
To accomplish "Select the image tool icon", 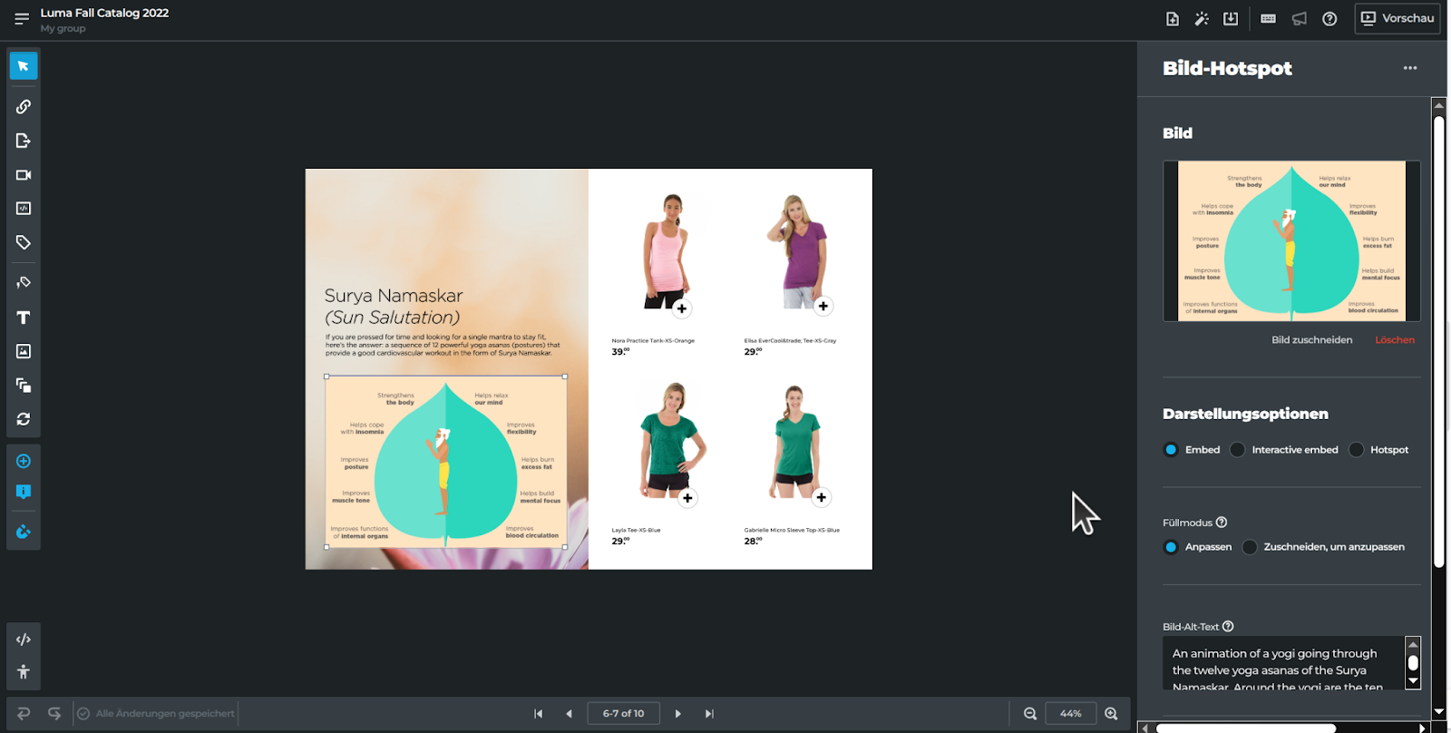I will [24, 351].
